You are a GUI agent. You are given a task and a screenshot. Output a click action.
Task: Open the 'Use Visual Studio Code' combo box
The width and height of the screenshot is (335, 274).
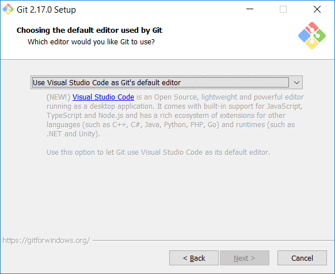point(166,82)
